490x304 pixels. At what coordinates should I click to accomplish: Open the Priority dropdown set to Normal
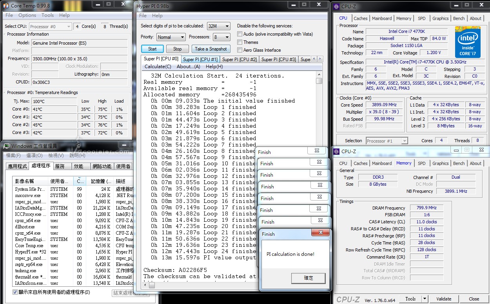click(171, 37)
